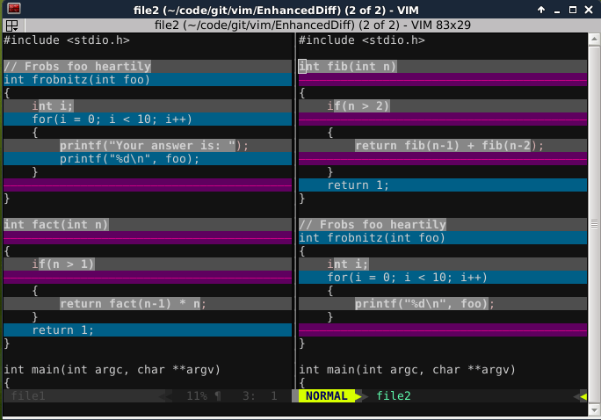Image resolution: width=601 pixels, height=420 pixels.
Task: Click '#include <stdio.h>' in right pane
Action: tap(362, 40)
